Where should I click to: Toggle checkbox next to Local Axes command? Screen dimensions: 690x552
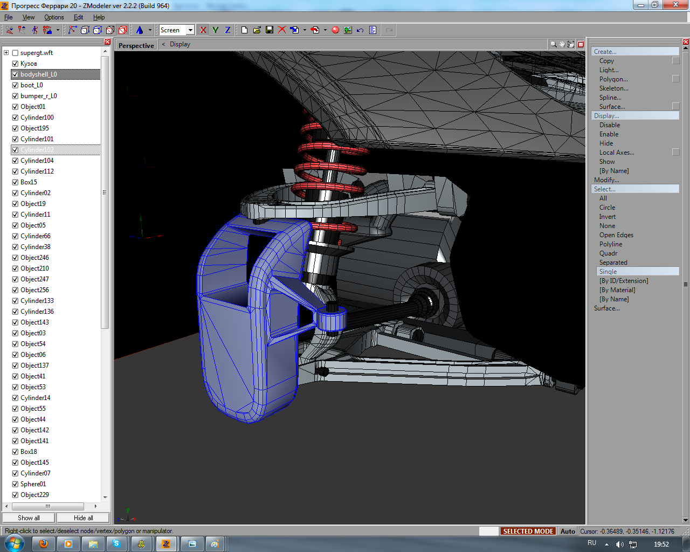point(675,153)
